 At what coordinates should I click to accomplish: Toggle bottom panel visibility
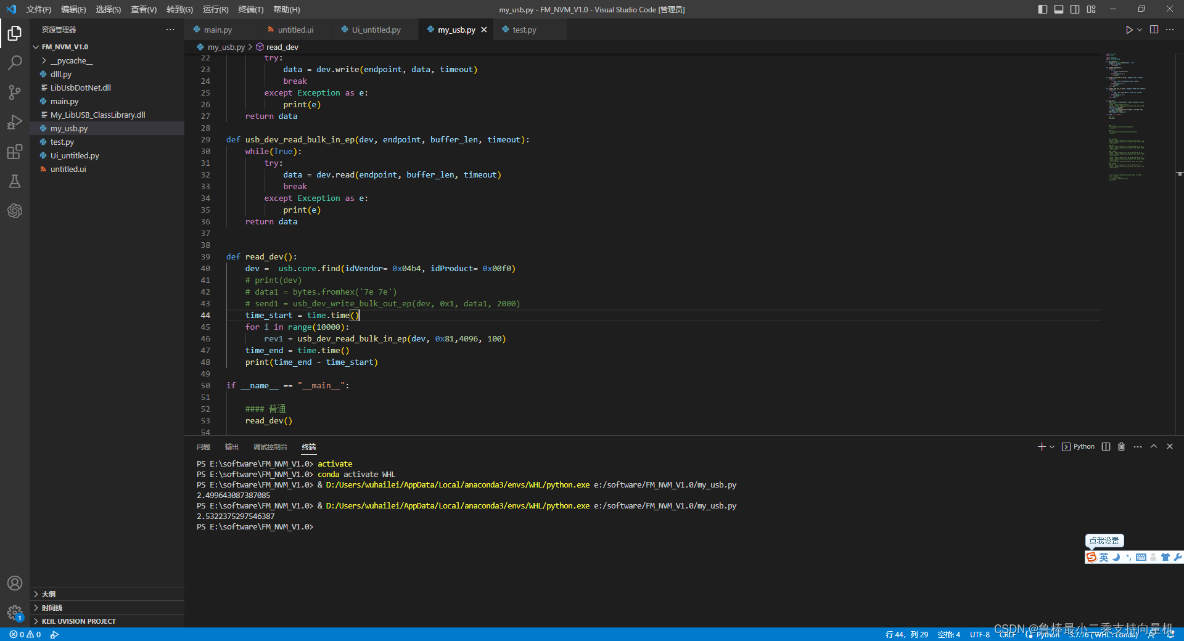(1059, 9)
